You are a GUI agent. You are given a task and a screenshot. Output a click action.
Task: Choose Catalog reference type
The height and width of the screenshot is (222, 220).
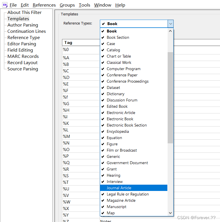coord(133,50)
